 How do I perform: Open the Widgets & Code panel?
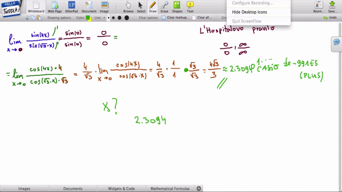click(x=121, y=189)
